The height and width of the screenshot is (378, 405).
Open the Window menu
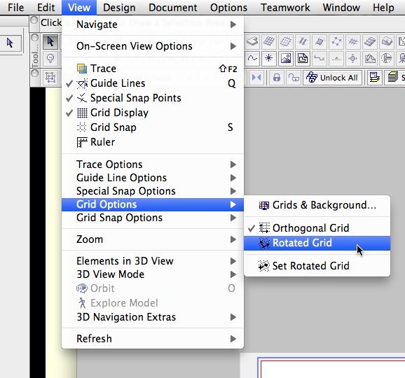click(x=341, y=8)
